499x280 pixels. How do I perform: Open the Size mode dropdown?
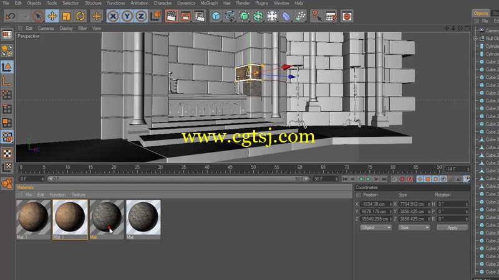tap(414, 228)
